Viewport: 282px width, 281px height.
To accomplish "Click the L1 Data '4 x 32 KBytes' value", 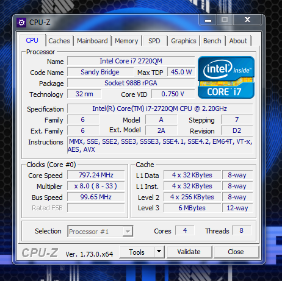I will pos(192,175).
